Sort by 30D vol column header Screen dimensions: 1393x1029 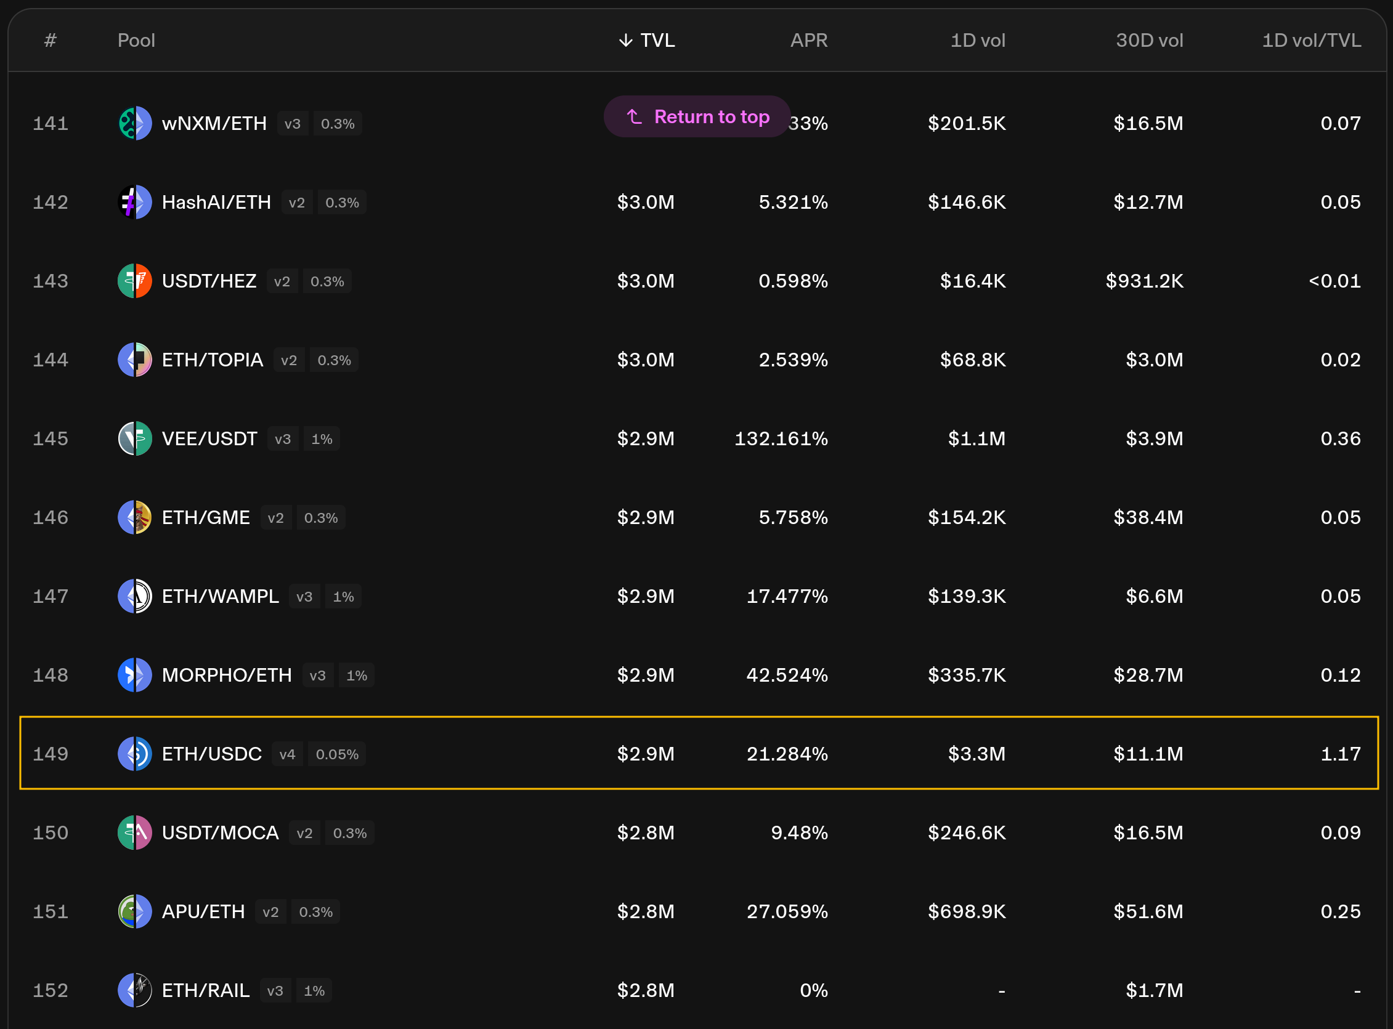1148,41
